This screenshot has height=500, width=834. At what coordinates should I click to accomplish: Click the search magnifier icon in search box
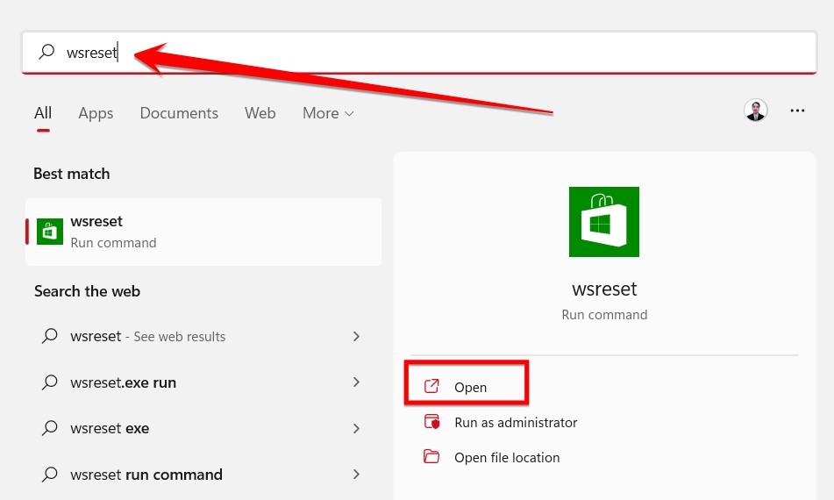(x=46, y=52)
